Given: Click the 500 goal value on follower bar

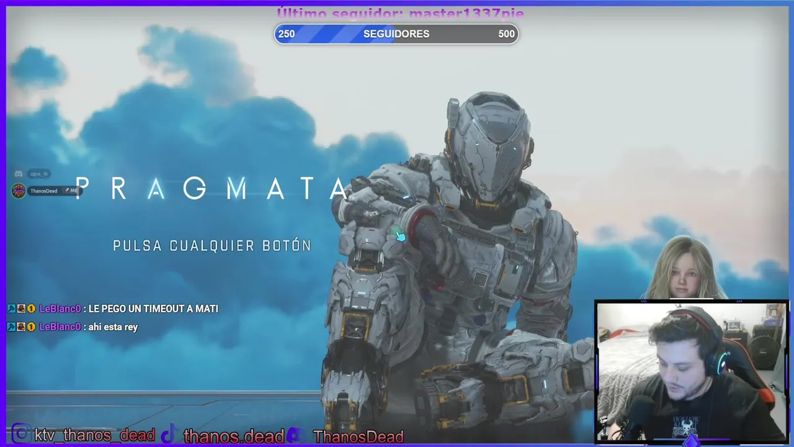Looking at the screenshot, I should (x=506, y=34).
